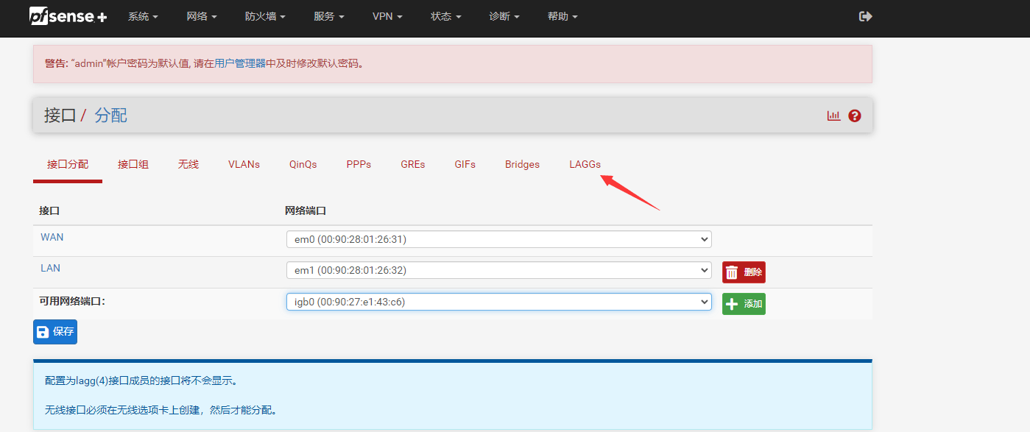The width and height of the screenshot is (1030, 432).
Task: Switch to the VLANs tab
Action: tap(244, 164)
